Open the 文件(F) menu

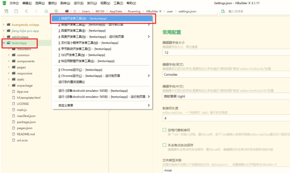(x=14, y=3)
